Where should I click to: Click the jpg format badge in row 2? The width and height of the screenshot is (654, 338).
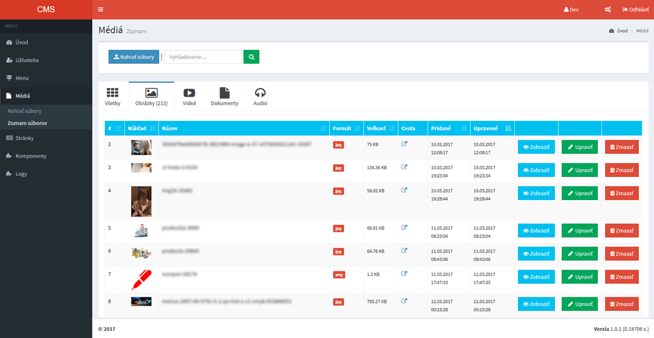pyautogui.click(x=339, y=145)
